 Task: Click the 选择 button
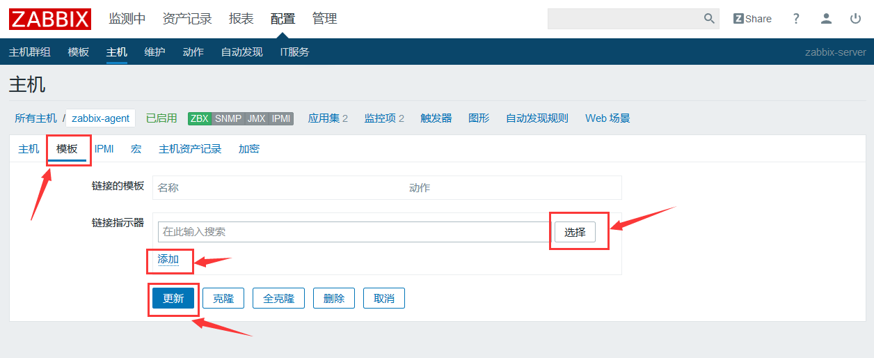[x=575, y=232]
